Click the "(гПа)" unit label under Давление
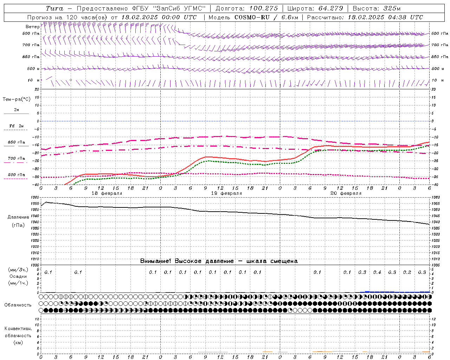Image resolution: width=450 pixels, height=360 pixels. (x=18, y=225)
